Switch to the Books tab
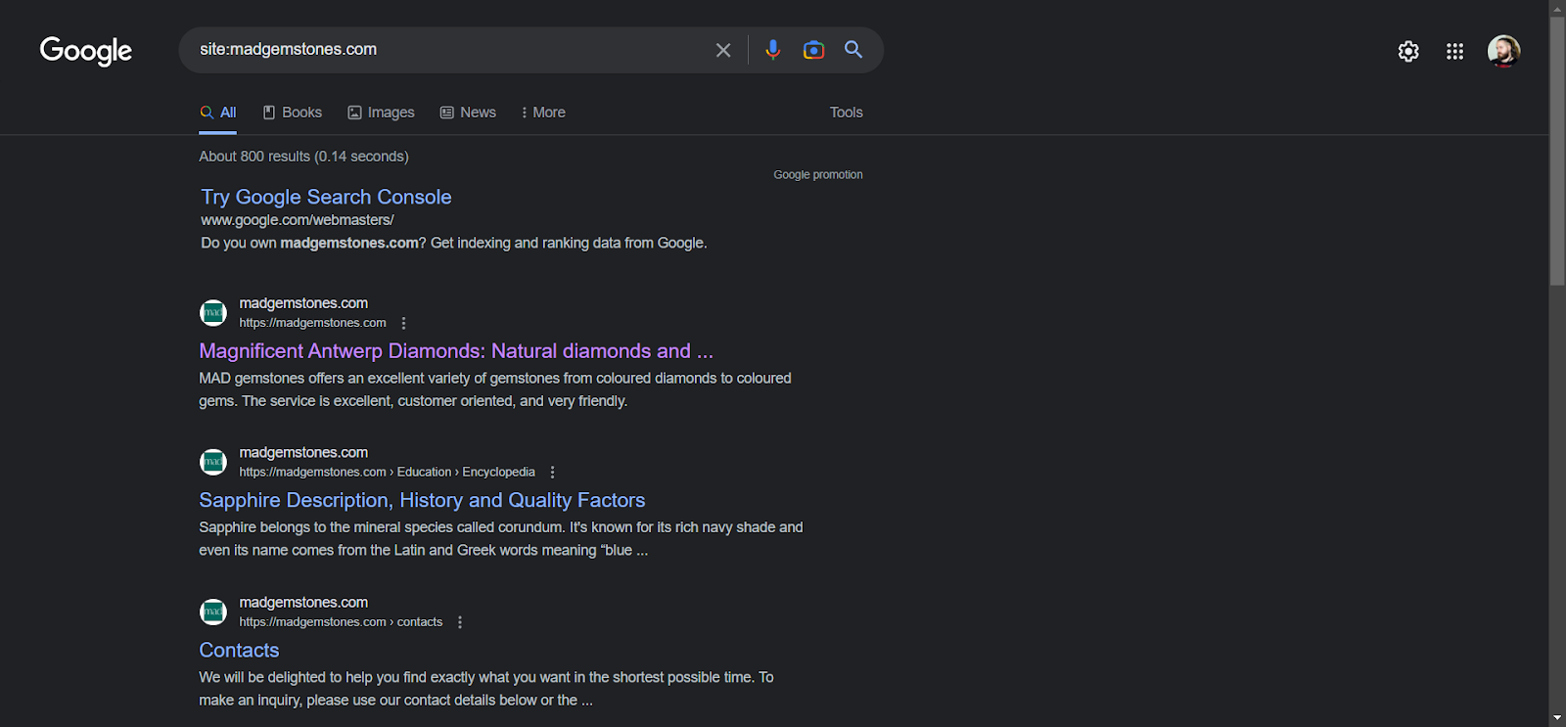Screen dimensions: 1566x727 click(293, 113)
